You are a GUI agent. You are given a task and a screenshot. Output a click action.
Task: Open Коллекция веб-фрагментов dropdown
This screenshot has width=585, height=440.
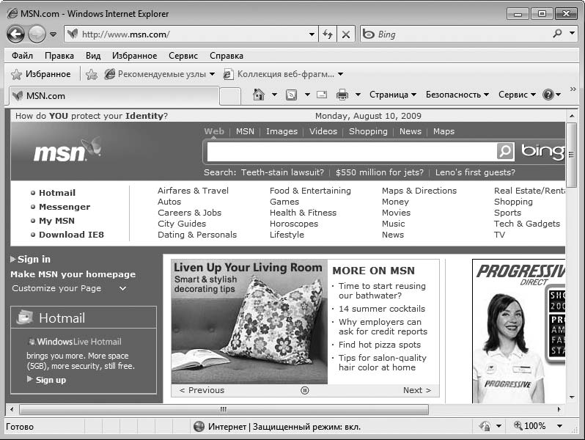[284, 74]
